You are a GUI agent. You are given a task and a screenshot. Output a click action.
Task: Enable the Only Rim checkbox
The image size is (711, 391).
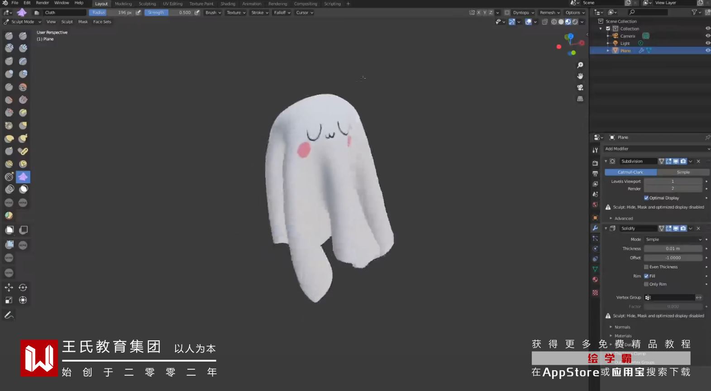pyautogui.click(x=646, y=284)
